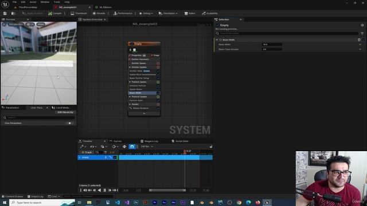Play timeline in reverse

tap(99, 190)
